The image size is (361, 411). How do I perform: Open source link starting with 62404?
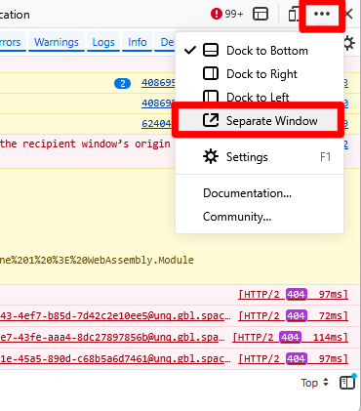156,124
